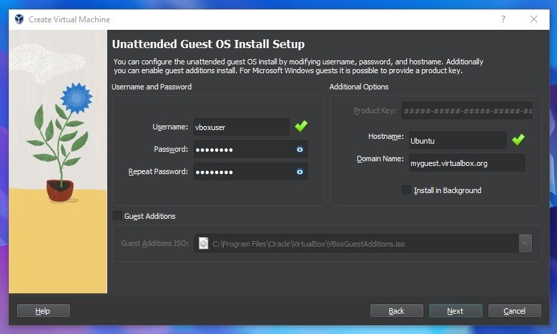This screenshot has width=557, height=334.
Task: Click the green checkmark beside Username
Action: (x=301, y=126)
